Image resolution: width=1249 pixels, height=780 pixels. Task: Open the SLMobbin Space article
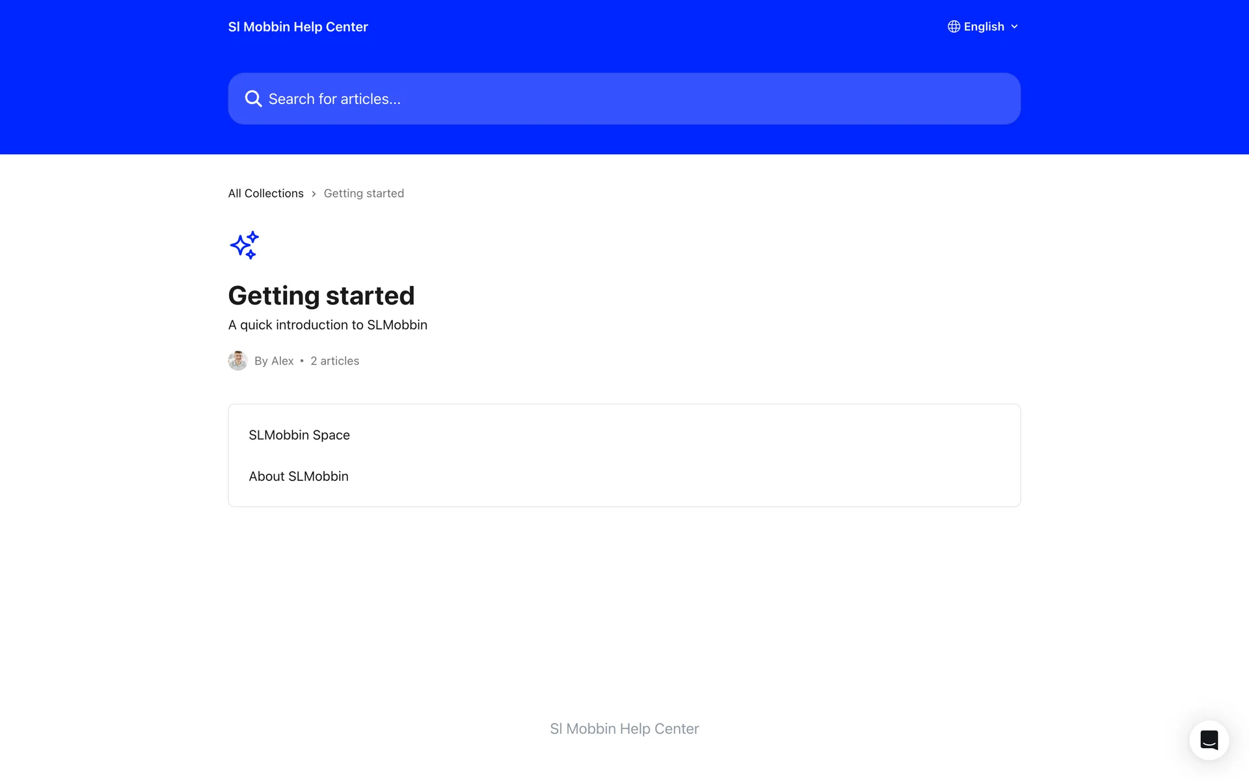point(299,435)
